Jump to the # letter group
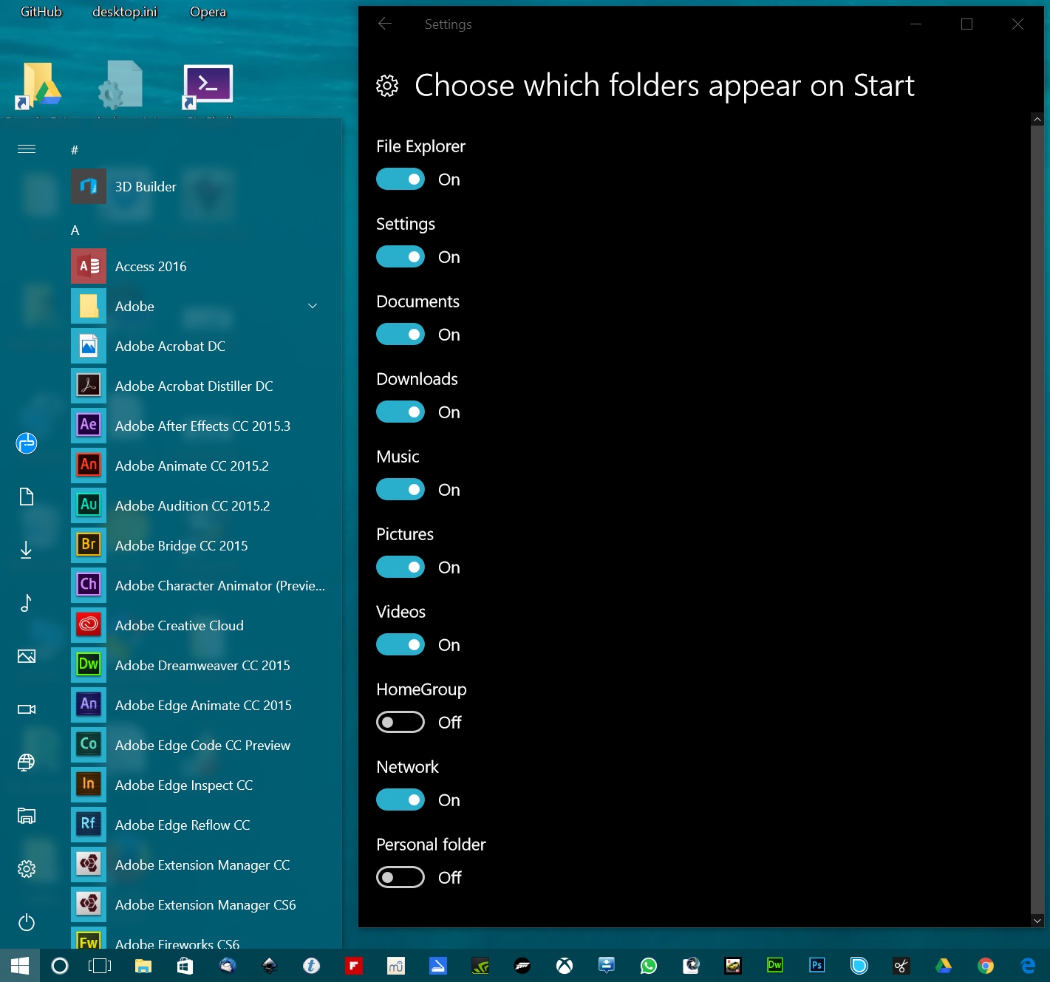This screenshot has height=982, width=1050. click(x=75, y=151)
